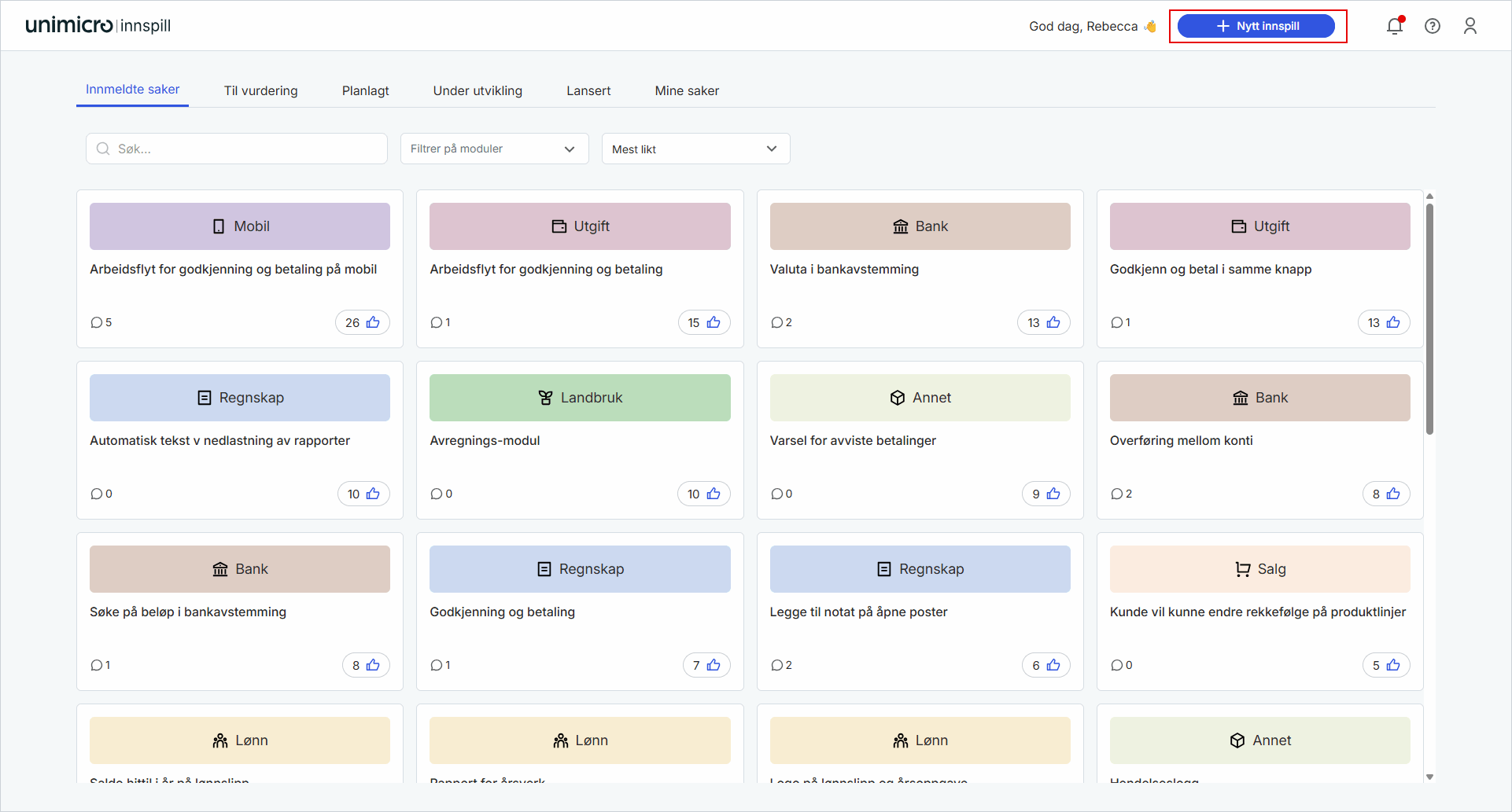Image resolution: width=1512 pixels, height=812 pixels.
Task: Open the Godkjenn og betal i samme knapp case
Action: pos(1210,269)
